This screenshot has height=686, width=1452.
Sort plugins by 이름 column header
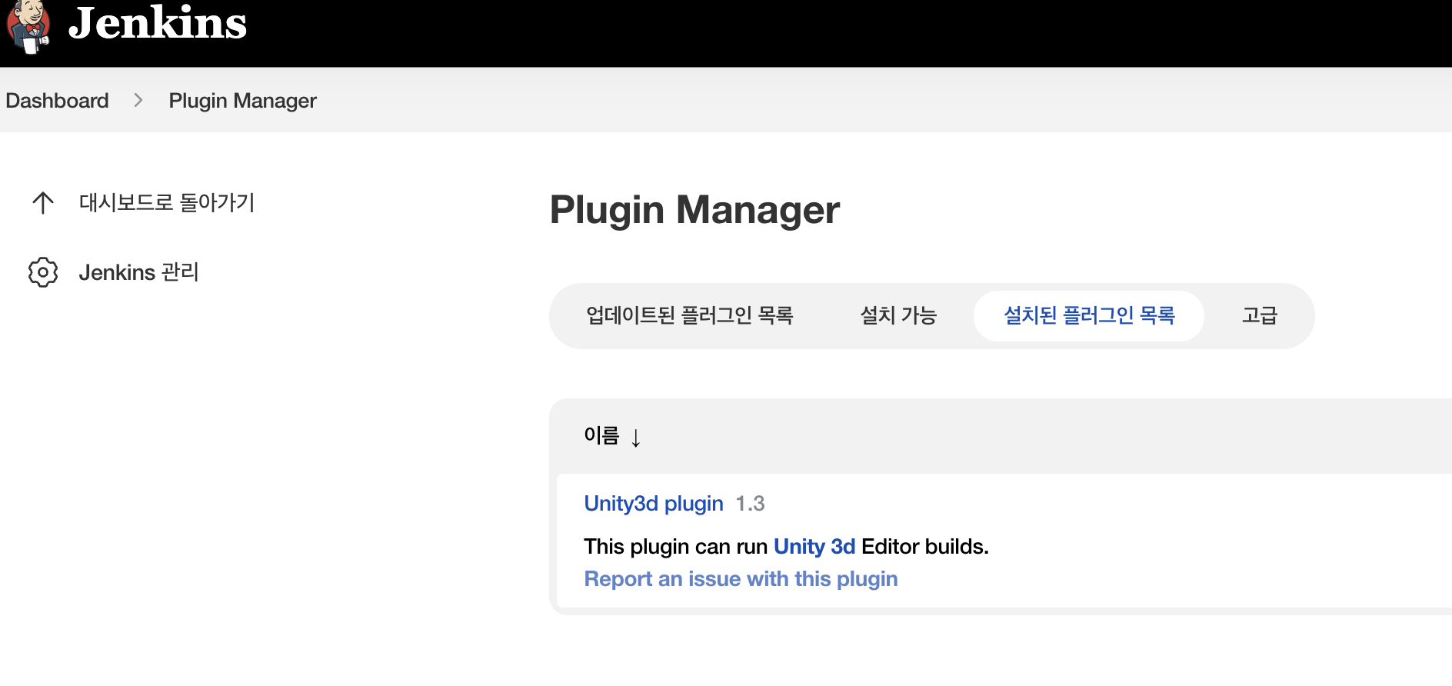(x=601, y=435)
